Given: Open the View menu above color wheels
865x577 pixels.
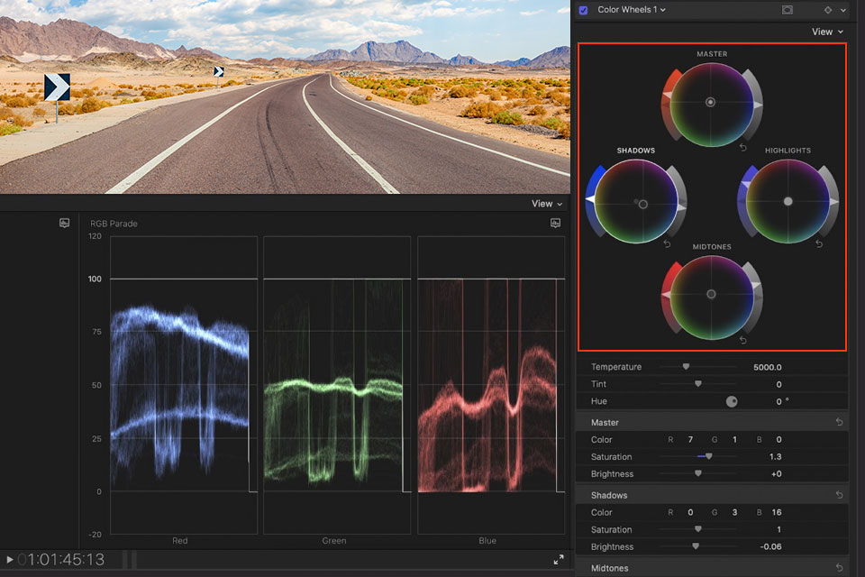Looking at the screenshot, I should 826,32.
